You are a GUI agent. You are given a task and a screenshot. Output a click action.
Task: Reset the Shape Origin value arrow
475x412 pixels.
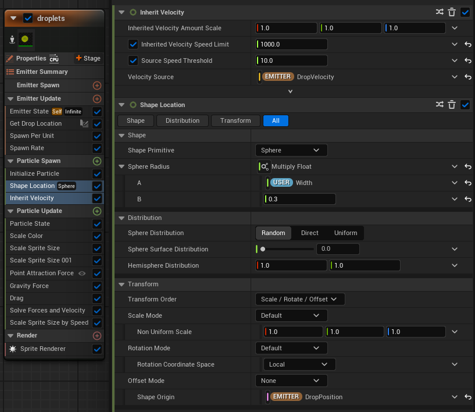(x=467, y=397)
